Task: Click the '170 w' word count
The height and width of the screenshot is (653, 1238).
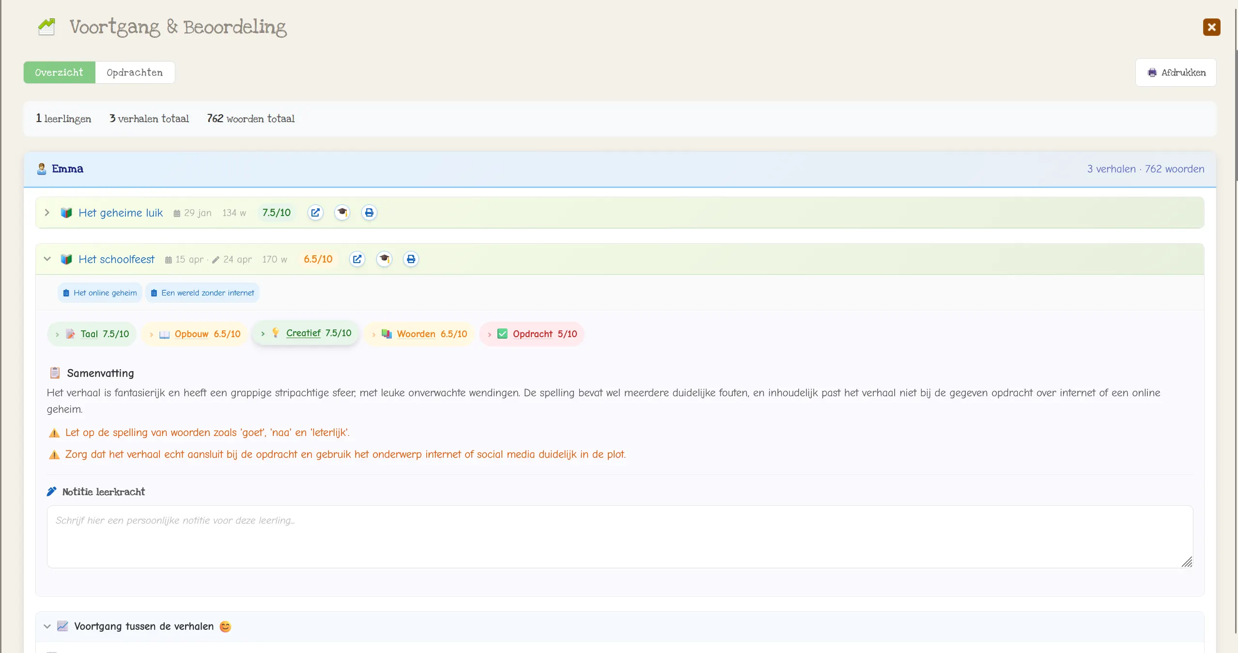Action: (275, 260)
